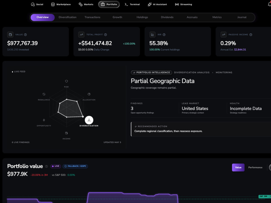Select the Income wallet icon on radar
This screenshot has height=203, width=271.
coord(66,133)
